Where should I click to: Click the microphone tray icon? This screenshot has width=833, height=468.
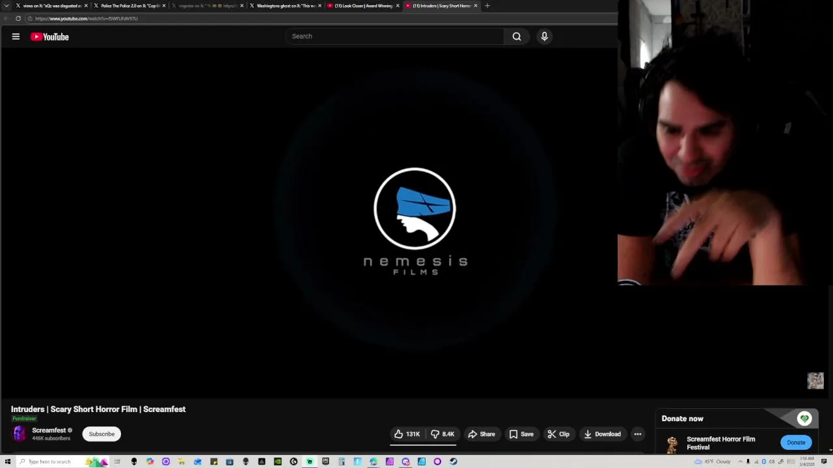[748, 461]
